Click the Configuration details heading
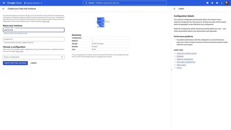 coord(184,16)
